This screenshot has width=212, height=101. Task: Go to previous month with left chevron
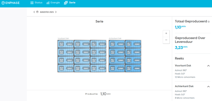pos(34,12)
